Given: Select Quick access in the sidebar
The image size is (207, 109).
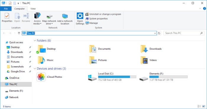Looking at the screenshot, I should (14, 42).
